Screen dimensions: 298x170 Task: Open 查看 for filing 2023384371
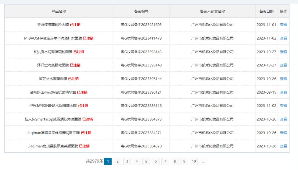point(283,133)
